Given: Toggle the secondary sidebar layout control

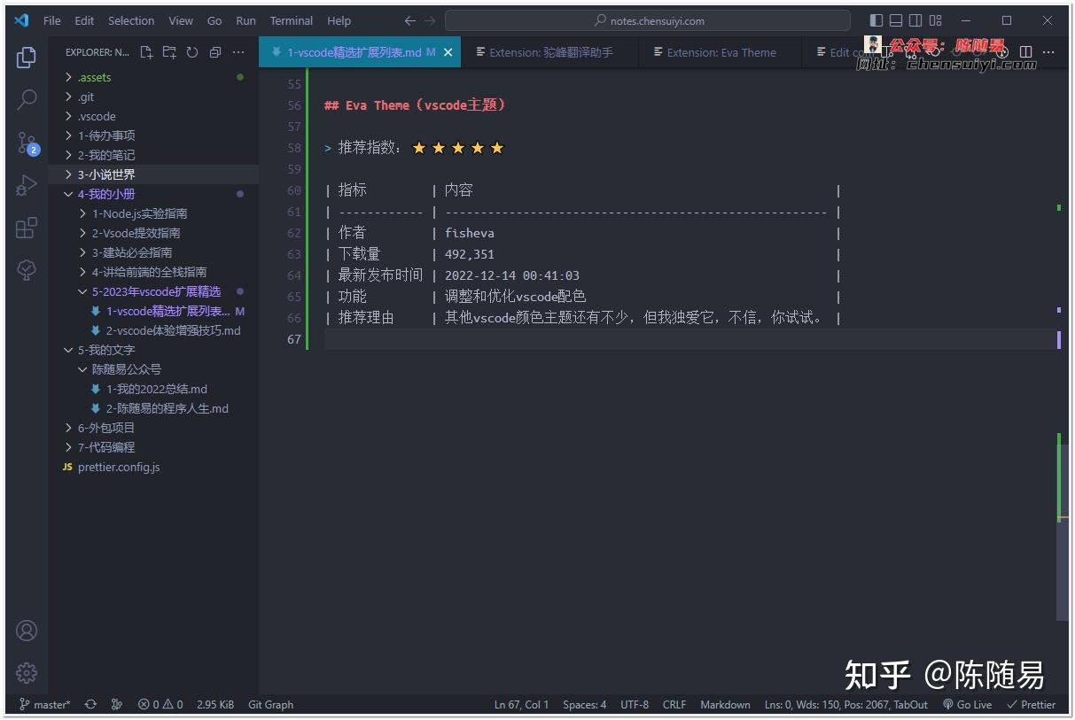Looking at the screenshot, I should click(x=915, y=19).
